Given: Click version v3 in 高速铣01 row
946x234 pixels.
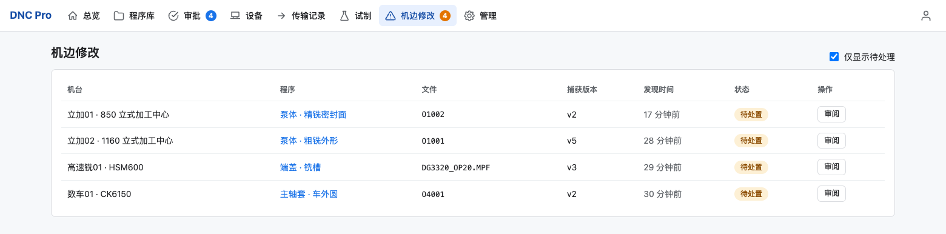Looking at the screenshot, I should click(x=572, y=167).
